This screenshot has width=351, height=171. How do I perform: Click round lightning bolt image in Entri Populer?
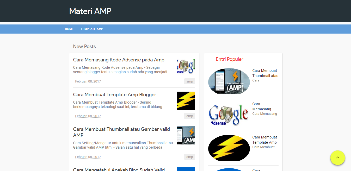click(x=229, y=148)
